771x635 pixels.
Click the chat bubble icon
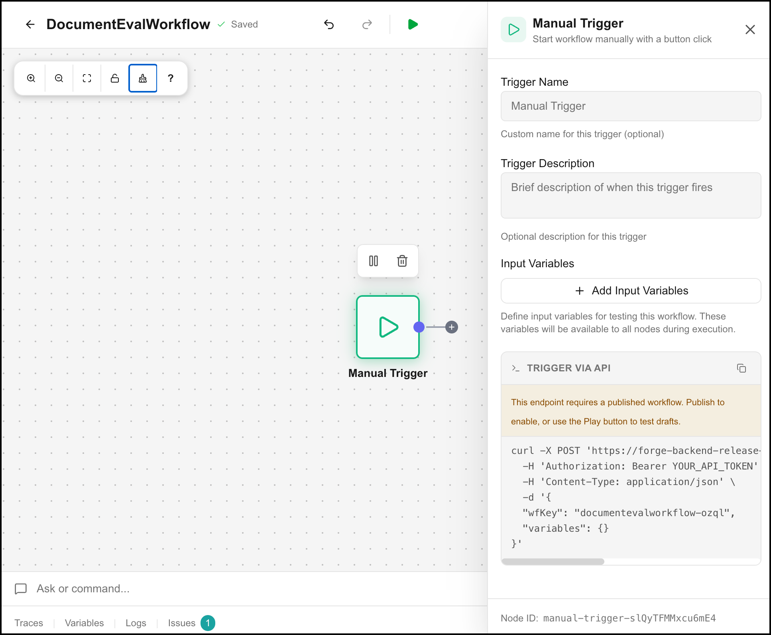pos(21,589)
